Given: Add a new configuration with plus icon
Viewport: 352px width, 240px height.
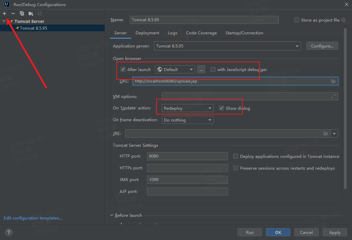Looking at the screenshot, I should click(4, 13).
